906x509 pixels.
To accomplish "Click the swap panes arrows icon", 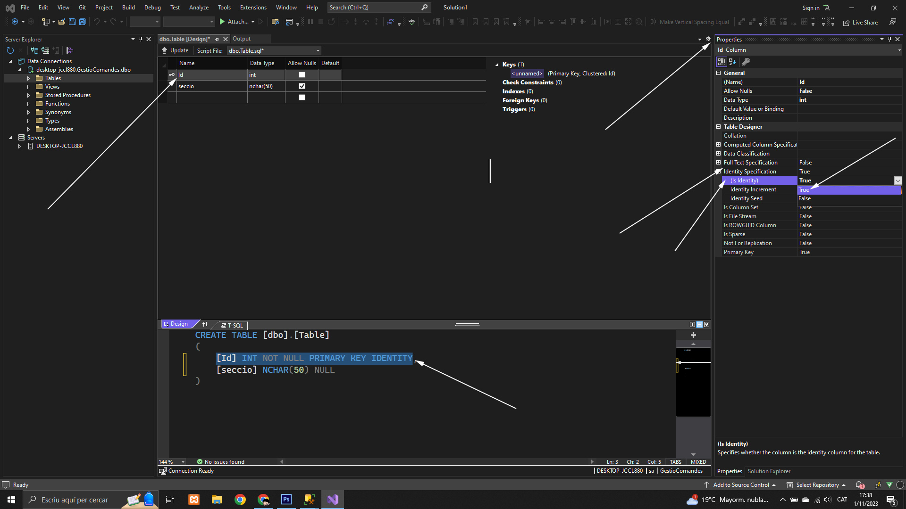I will tap(205, 324).
